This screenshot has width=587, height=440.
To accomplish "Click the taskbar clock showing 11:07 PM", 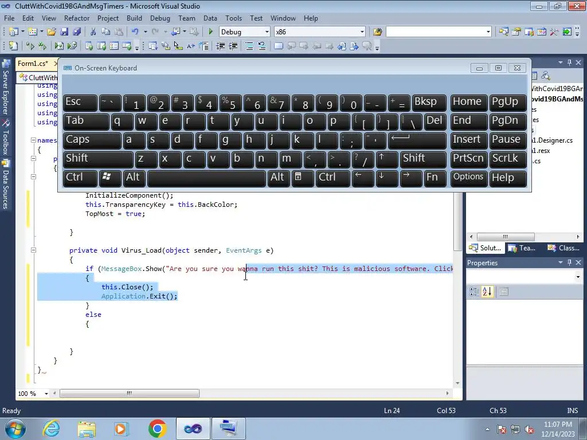I will (x=558, y=425).
